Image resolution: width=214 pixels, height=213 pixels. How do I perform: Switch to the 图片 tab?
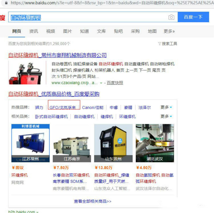pos(68,31)
